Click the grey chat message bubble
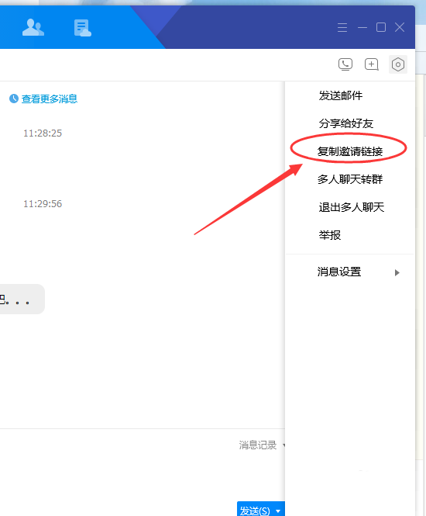The height and width of the screenshot is (516, 426). pyautogui.click(x=22, y=300)
